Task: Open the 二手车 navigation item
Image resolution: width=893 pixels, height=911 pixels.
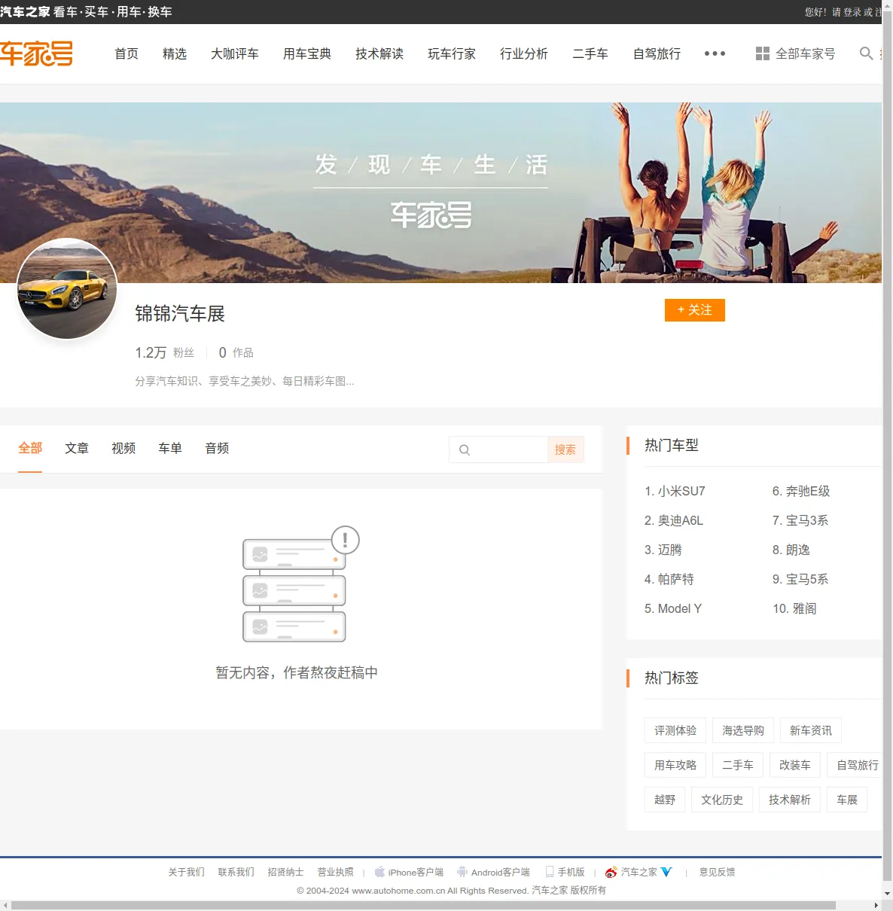Action: (590, 53)
